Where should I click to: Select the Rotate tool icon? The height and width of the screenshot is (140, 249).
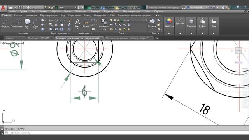(56, 20)
